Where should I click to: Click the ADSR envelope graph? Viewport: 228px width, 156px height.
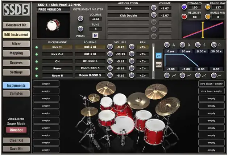click(x=194, y=60)
